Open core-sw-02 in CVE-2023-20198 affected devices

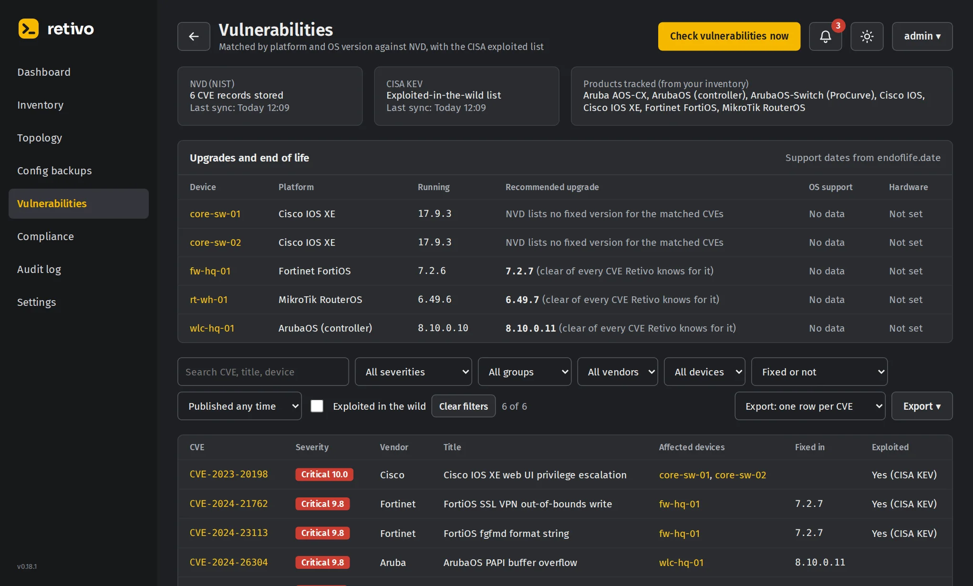741,475
